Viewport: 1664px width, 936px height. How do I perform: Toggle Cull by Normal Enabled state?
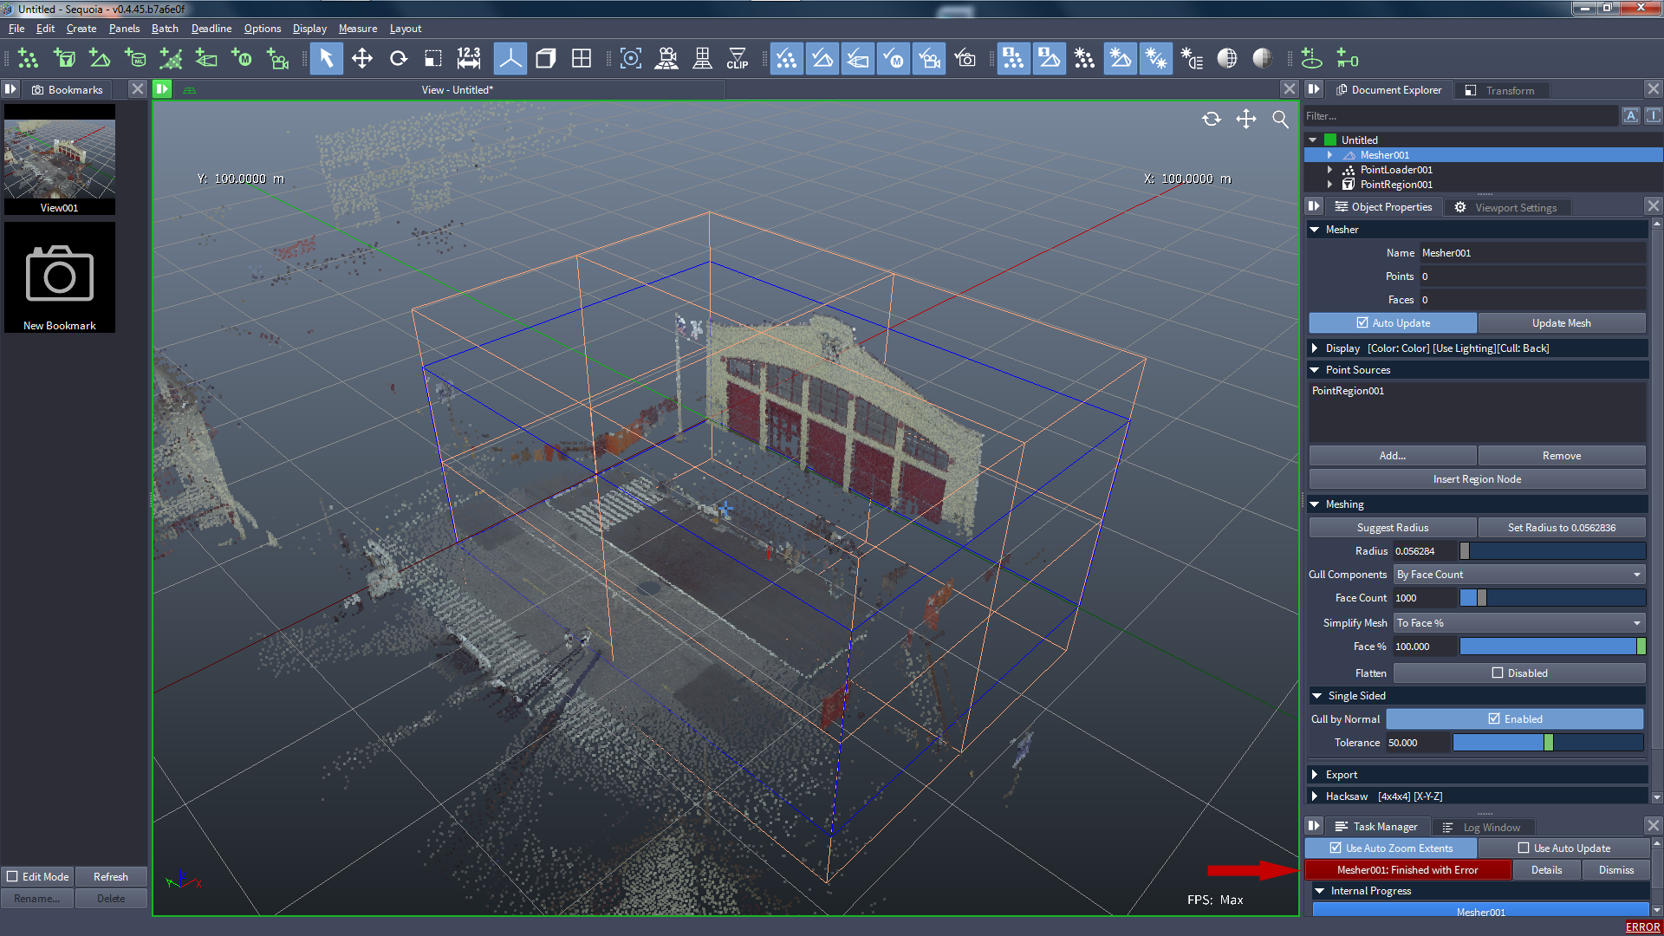(x=1495, y=718)
